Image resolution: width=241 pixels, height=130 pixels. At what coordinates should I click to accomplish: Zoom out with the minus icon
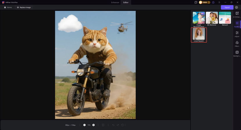[84, 125]
